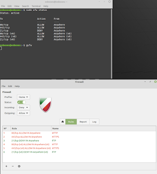Open the Firewall window Help menu

pos(17,86)
